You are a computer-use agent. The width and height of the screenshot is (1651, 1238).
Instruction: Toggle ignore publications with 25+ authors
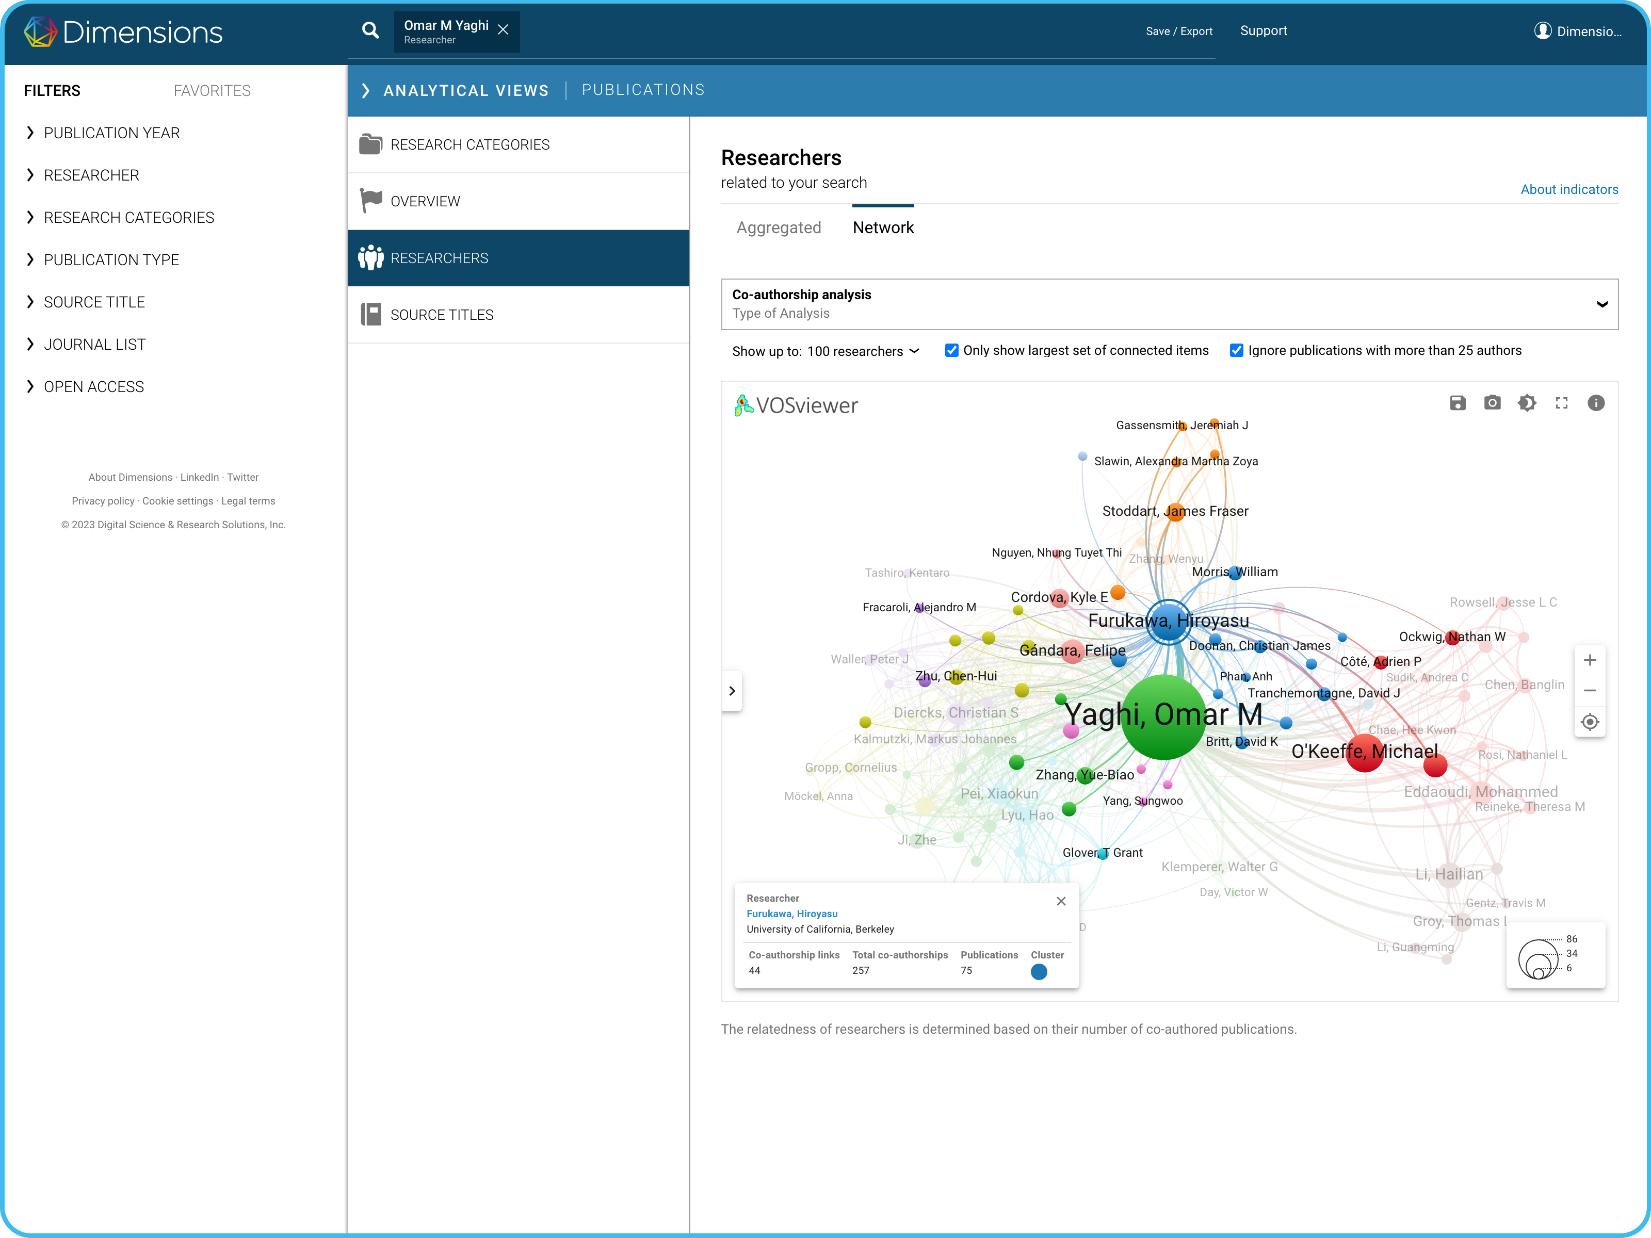coord(1237,350)
